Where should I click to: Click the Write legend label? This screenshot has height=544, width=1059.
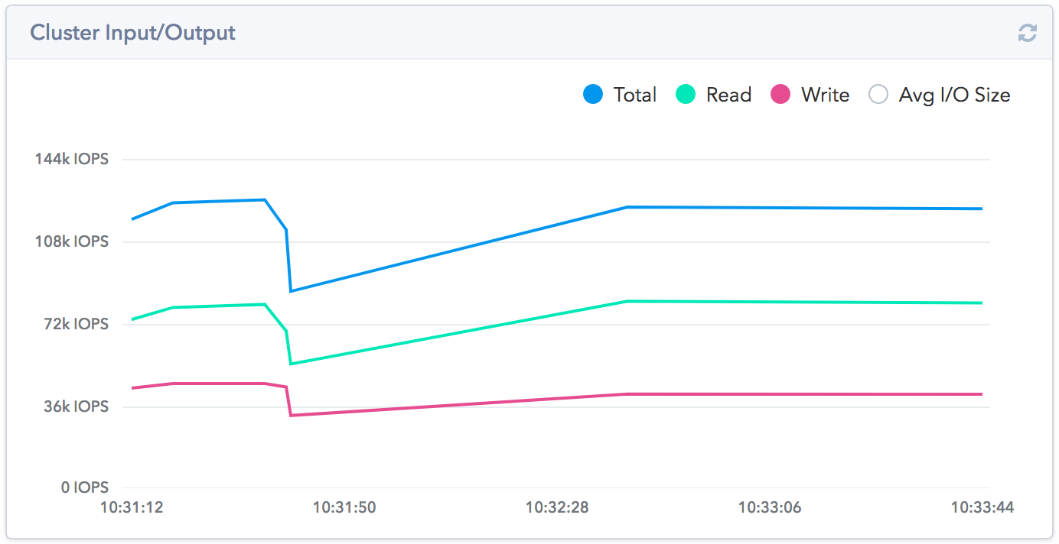pyautogui.click(x=825, y=95)
